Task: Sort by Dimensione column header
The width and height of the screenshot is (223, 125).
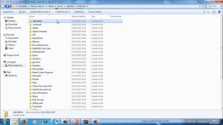Action: 116,16
